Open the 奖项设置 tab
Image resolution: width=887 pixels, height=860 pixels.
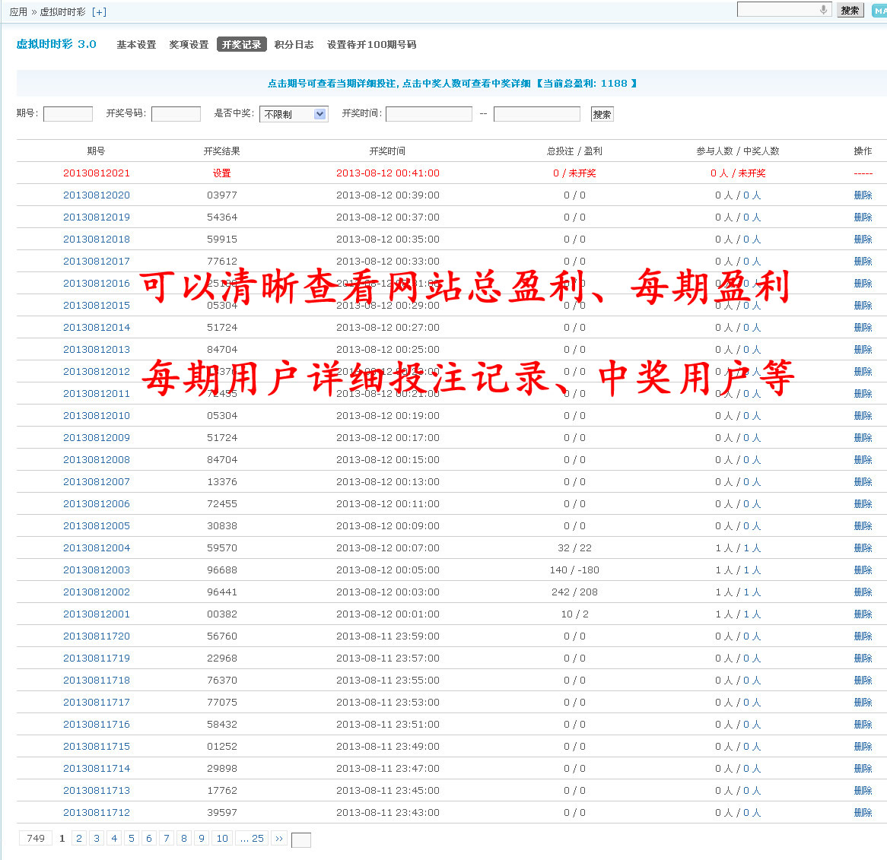click(189, 45)
